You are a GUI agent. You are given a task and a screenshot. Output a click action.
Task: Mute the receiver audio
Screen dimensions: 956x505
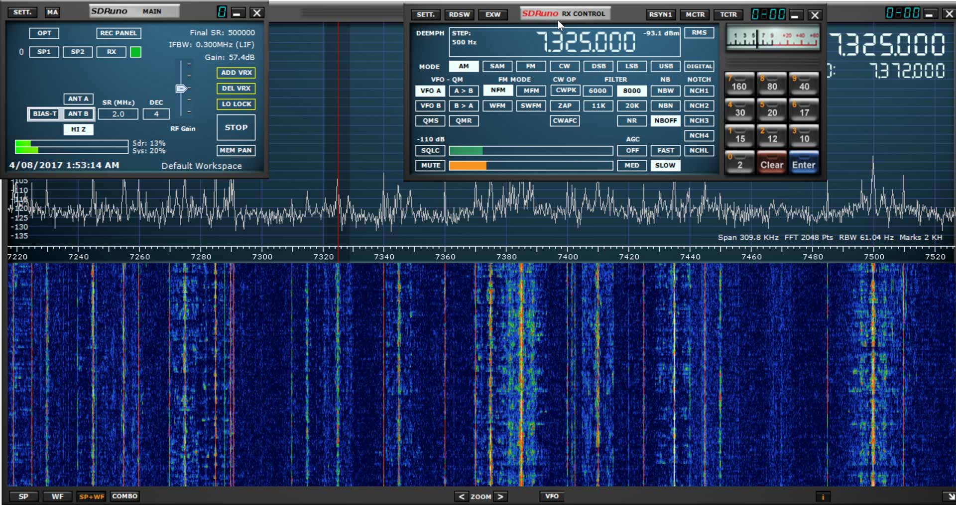pos(430,166)
